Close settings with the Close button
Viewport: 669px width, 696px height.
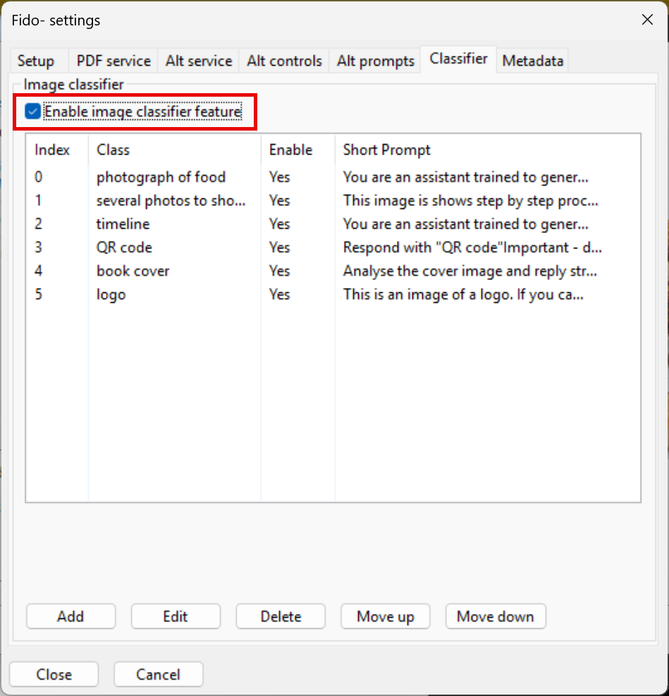pos(54,674)
